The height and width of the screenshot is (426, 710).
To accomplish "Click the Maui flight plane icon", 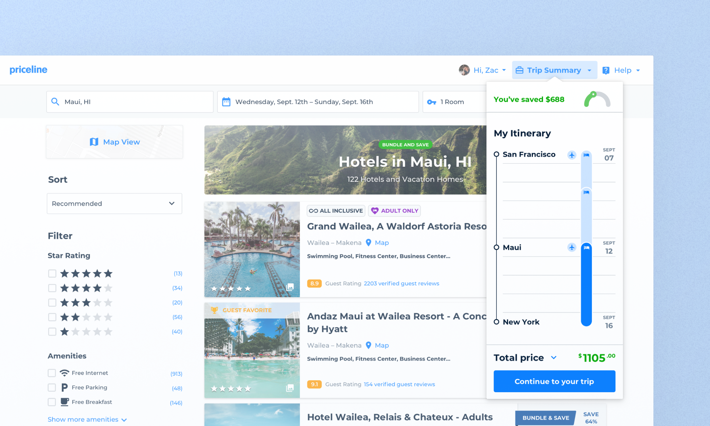I will click(572, 247).
